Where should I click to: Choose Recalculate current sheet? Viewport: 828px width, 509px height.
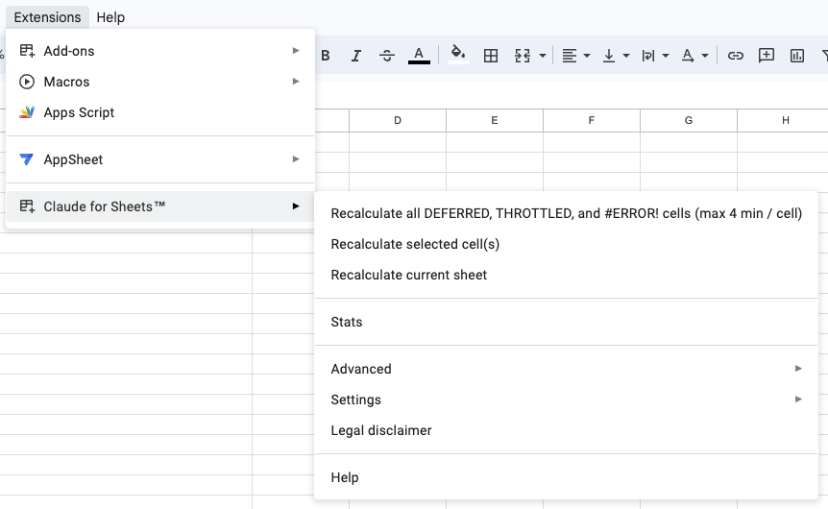click(566, 275)
